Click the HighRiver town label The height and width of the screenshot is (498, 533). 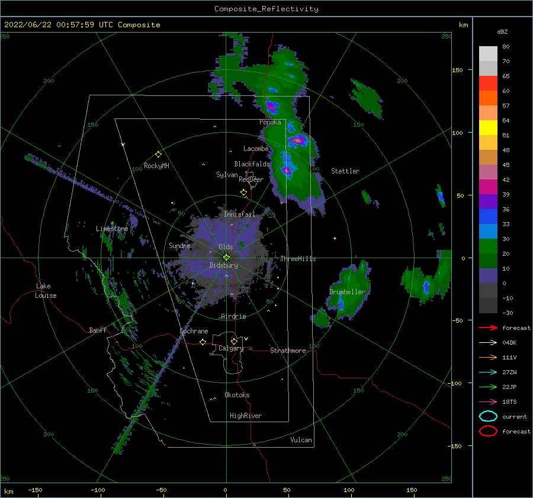(x=246, y=416)
